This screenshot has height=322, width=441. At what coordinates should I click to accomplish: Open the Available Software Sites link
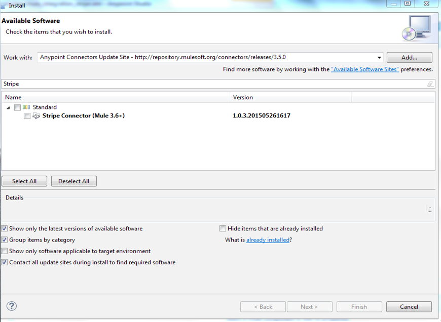[x=365, y=69]
